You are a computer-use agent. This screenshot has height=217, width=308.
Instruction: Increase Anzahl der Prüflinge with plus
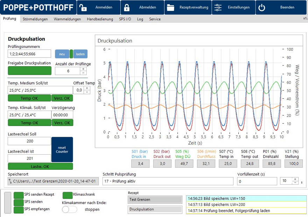[x=83, y=69]
